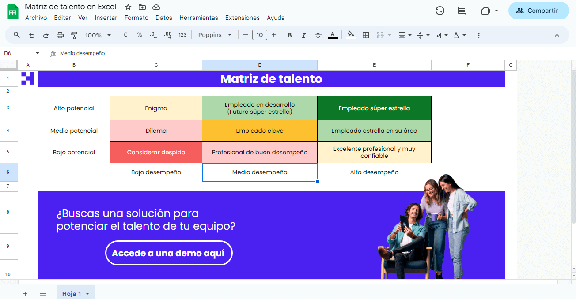Image resolution: width=576 pixels, height=299 pixels.
Task: Activate the Paint format tool
Action: click(74, 35)
